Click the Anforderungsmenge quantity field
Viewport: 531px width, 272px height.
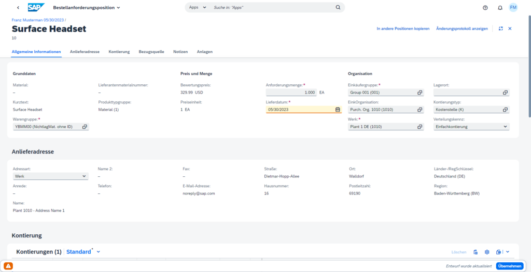(291, 92)
